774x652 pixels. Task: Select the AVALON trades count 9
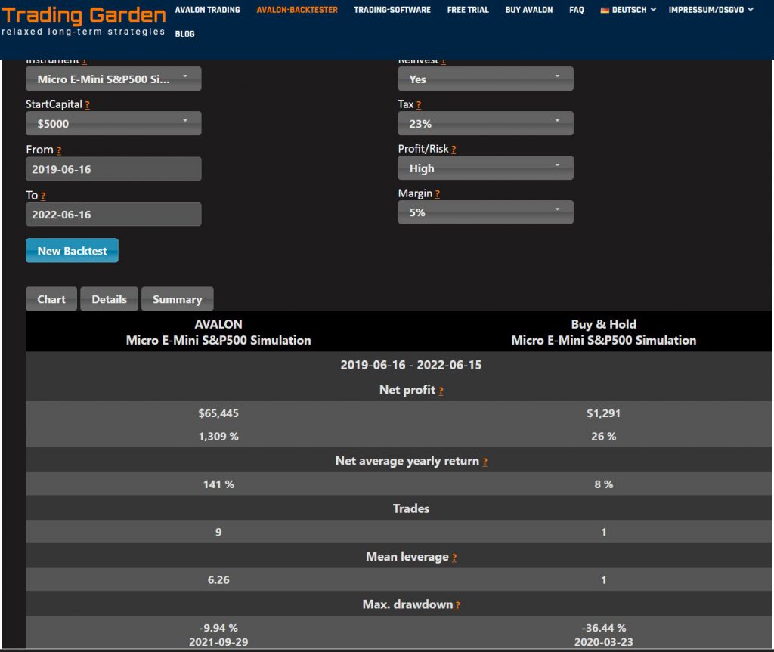218,533
